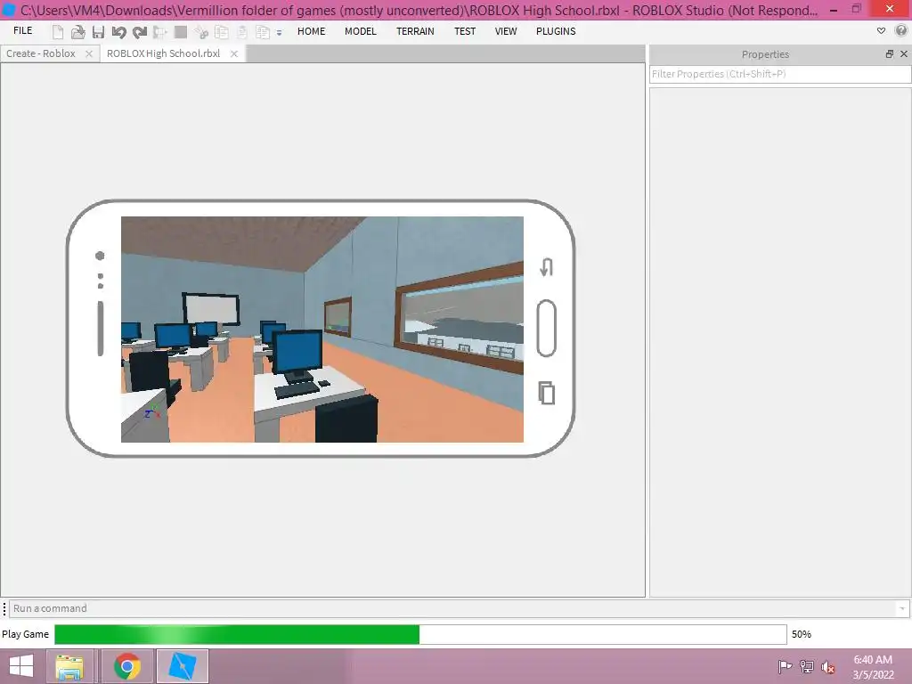Open the TERRAIN ribbon tab

(415, 31)
